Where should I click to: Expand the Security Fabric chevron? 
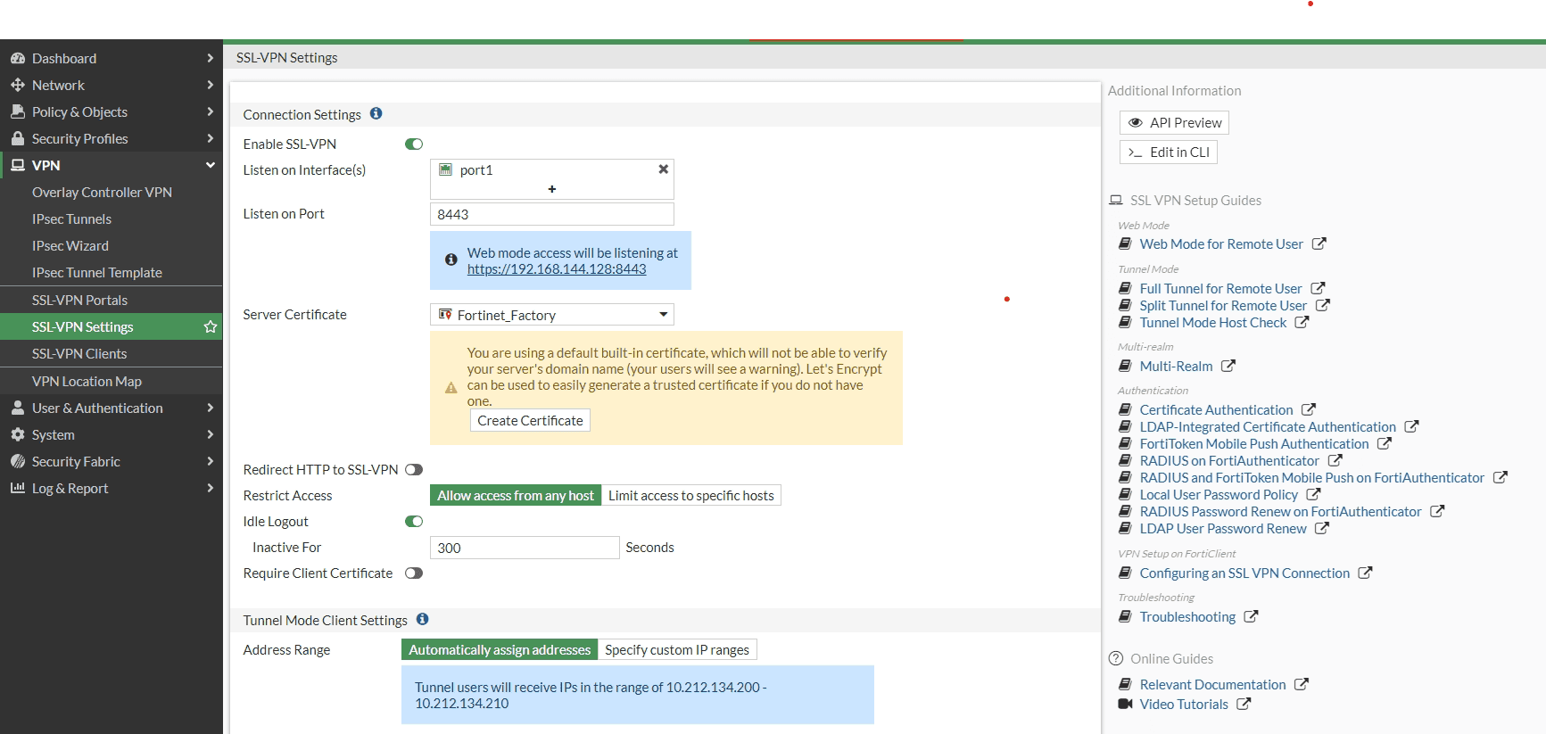click(x=211, y=461)
